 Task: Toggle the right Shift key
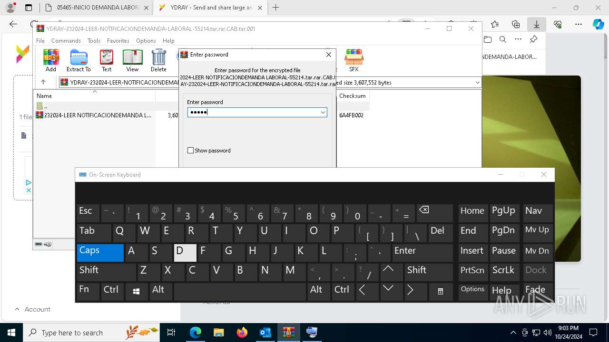(429, 272)
